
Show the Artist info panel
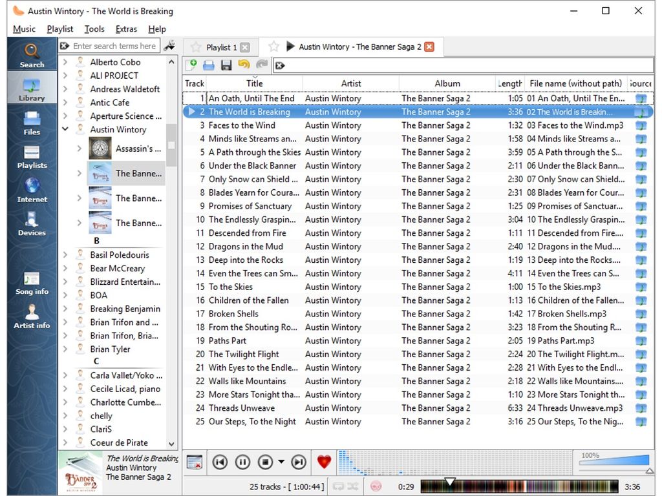pos(31,316)
